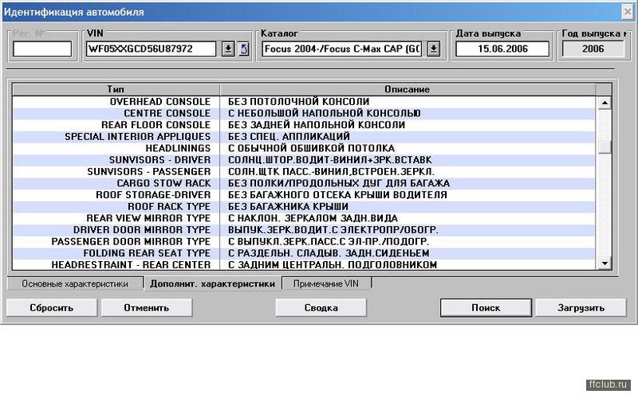Select the CENTRE CONSOLE row
The image size is (638, 398).
(304, 113)
